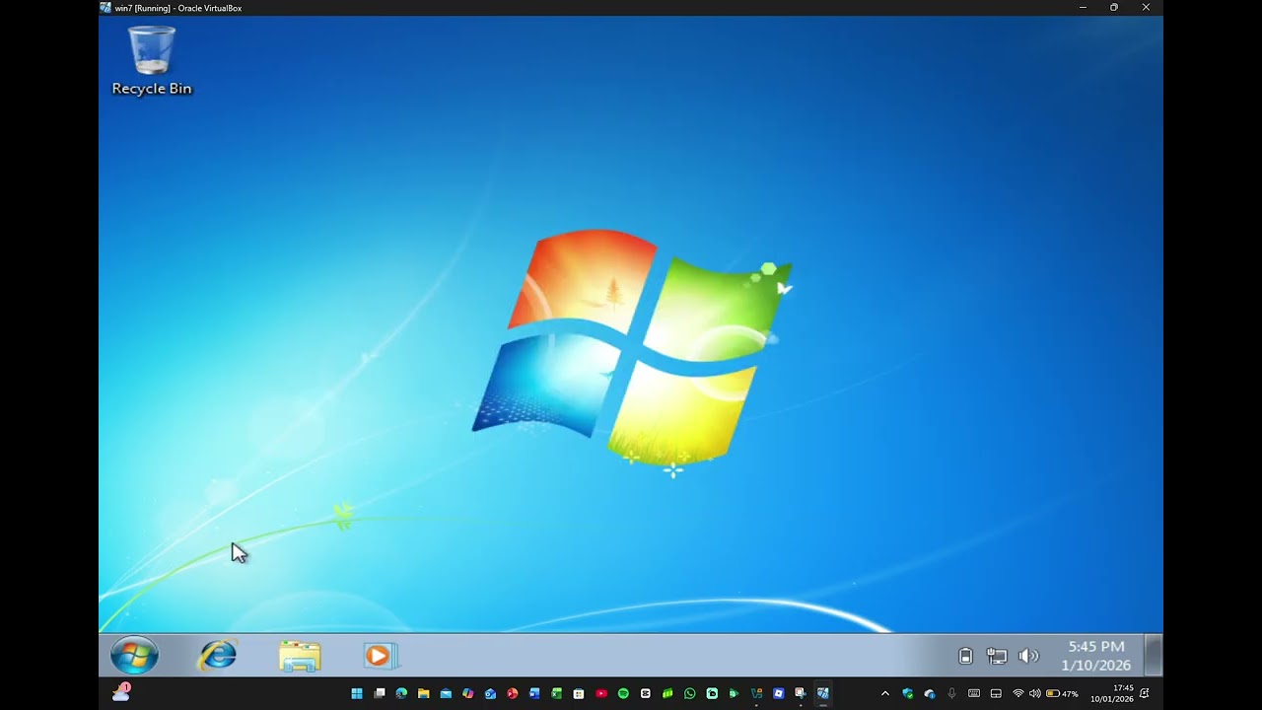The height and width of the screenshot is (710, 1262).
Task: Open the Windows 7 network tray icon
Action: point(997,656)
